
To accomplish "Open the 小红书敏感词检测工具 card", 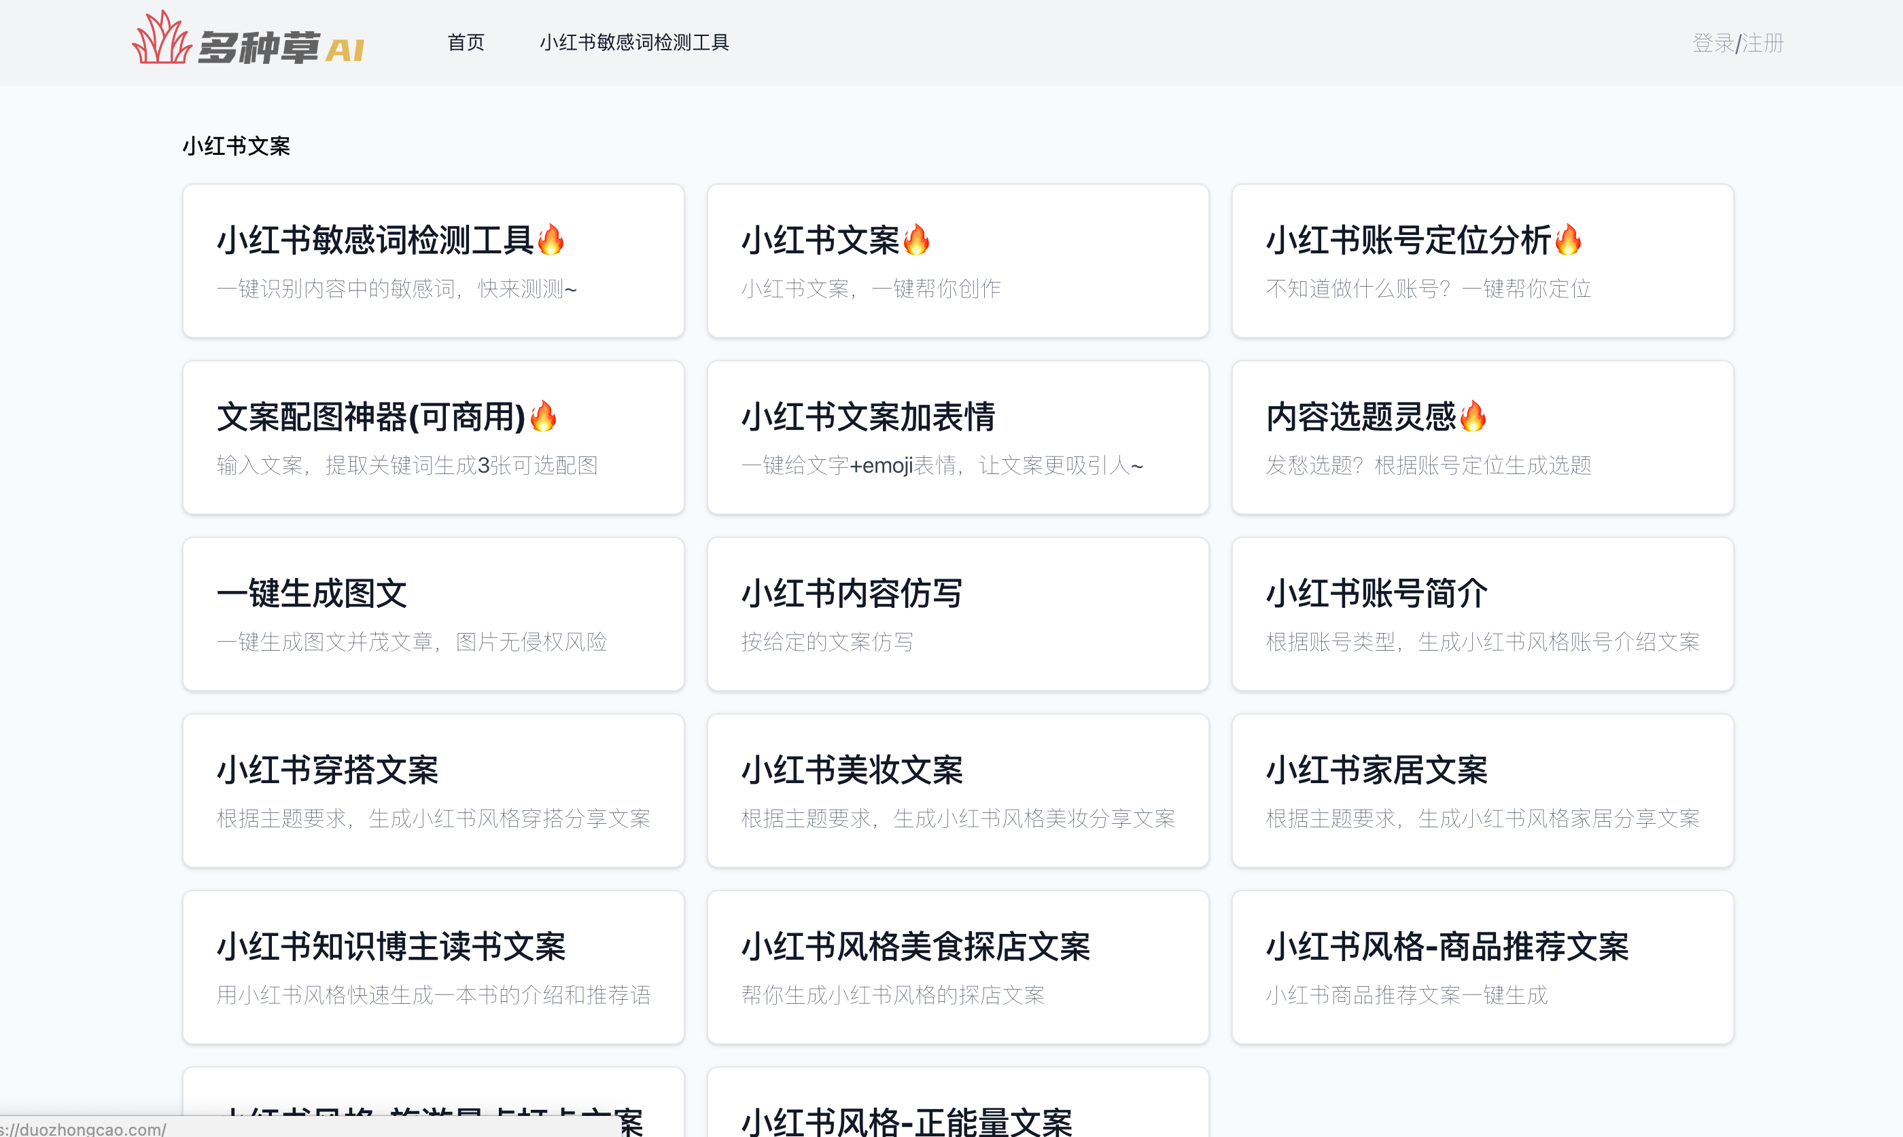I will coord(433,261).
